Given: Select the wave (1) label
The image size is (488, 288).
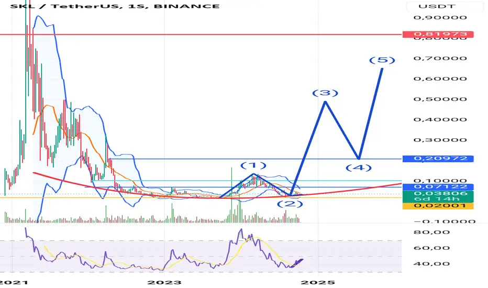Looking at the screenshot, I should (253, 165).
